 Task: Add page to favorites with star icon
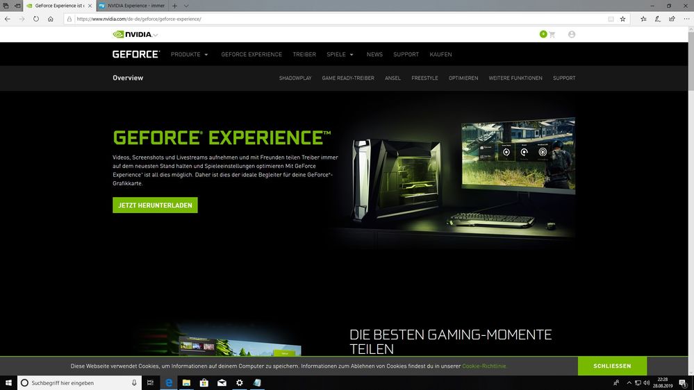point(622,19)
